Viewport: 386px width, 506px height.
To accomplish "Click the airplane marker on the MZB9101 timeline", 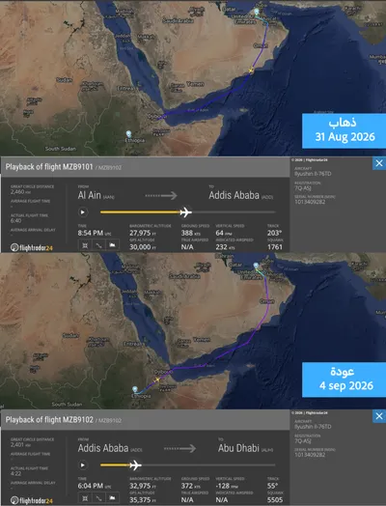I will click(x=185, y=212).
